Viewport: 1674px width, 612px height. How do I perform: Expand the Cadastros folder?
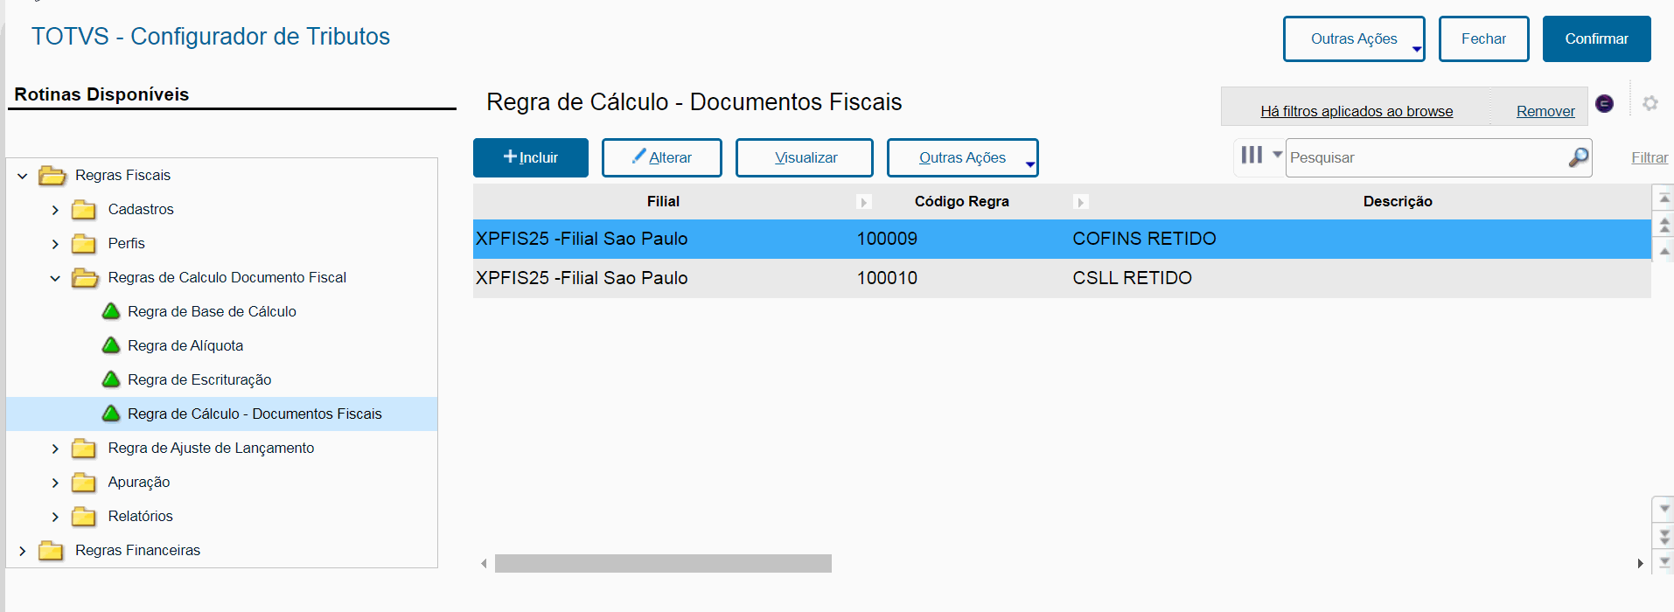coord(55,210)
